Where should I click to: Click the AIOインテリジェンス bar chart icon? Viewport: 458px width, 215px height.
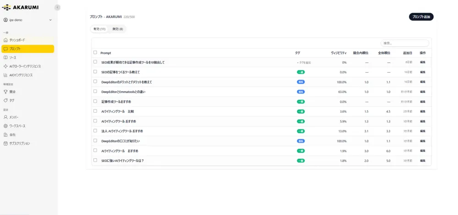click(5, 75)
